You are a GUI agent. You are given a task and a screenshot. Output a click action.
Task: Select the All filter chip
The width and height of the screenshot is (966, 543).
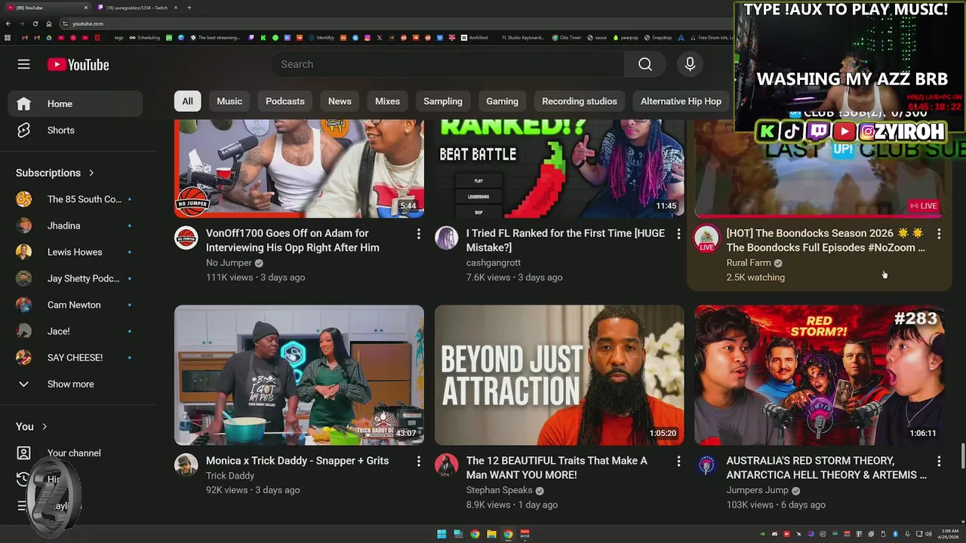click(x=187, y=101)
